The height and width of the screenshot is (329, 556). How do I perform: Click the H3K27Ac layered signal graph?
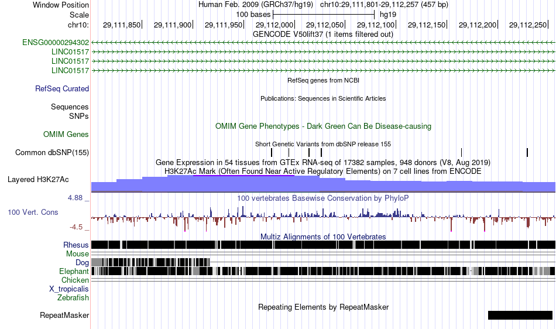point(324,184)
